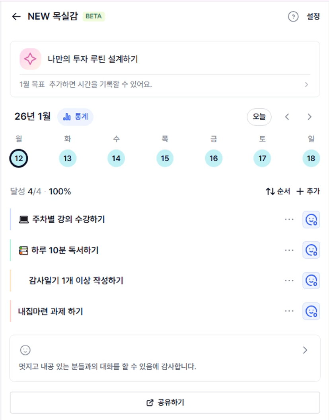The height and width of the screenshot is (420, 329).
Task: Click the 순서 sort order icon
Action: [271, 191]
